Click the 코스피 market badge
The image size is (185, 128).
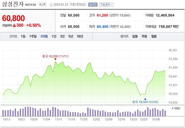pos(42,4)
